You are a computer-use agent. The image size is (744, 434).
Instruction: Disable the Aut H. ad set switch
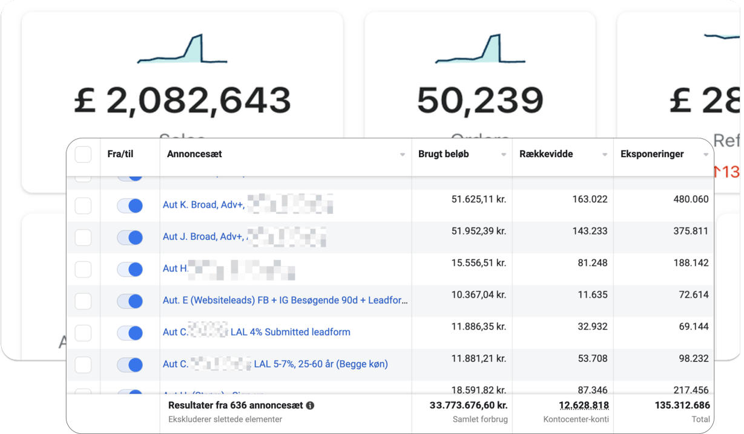click(x=130, y=269)
